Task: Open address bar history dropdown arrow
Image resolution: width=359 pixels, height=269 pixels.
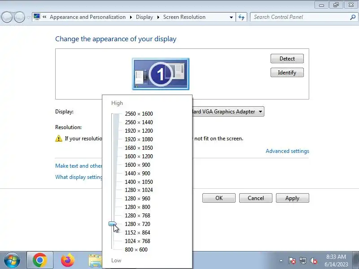Action: [x=231, y=17]
